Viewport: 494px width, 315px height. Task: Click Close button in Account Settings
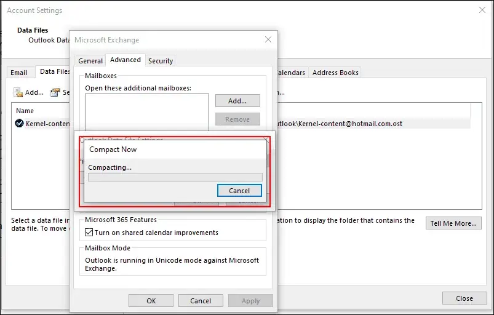[x=464, y=298]
